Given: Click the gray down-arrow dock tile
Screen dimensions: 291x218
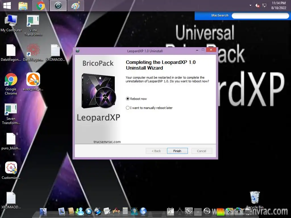Looking at the screenshot, I should 198,211.
